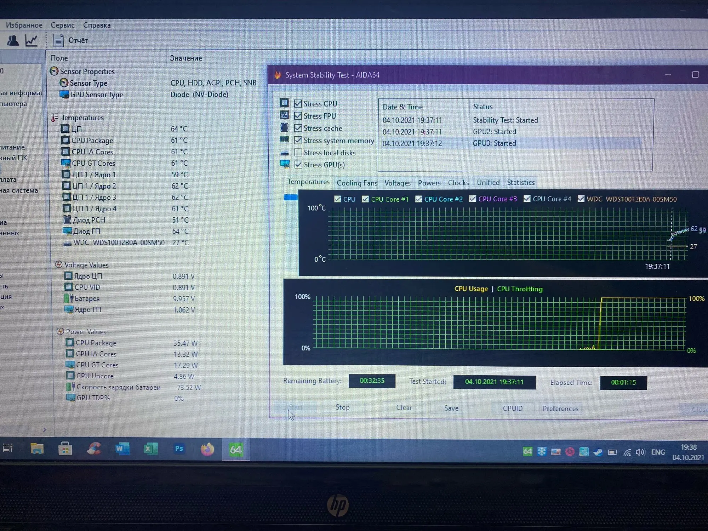The width and height of the screenshot is (708, 531).
Task: Hide CPU Core #1 graph line
Action: [x=365, y=199]
